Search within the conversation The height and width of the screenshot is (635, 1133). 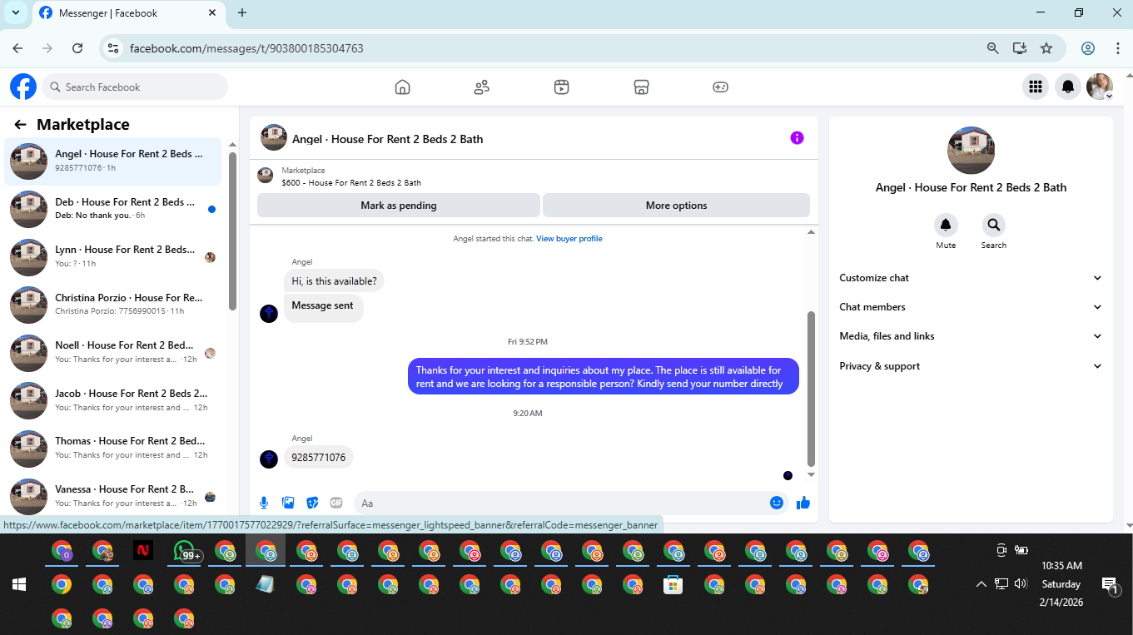(x=993, y=225)
